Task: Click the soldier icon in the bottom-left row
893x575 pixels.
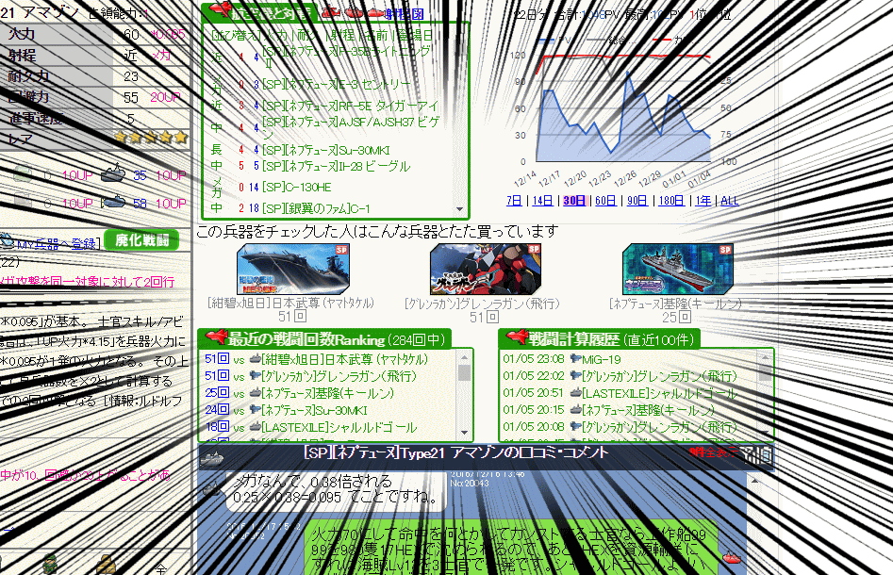Action: (49, 565)
